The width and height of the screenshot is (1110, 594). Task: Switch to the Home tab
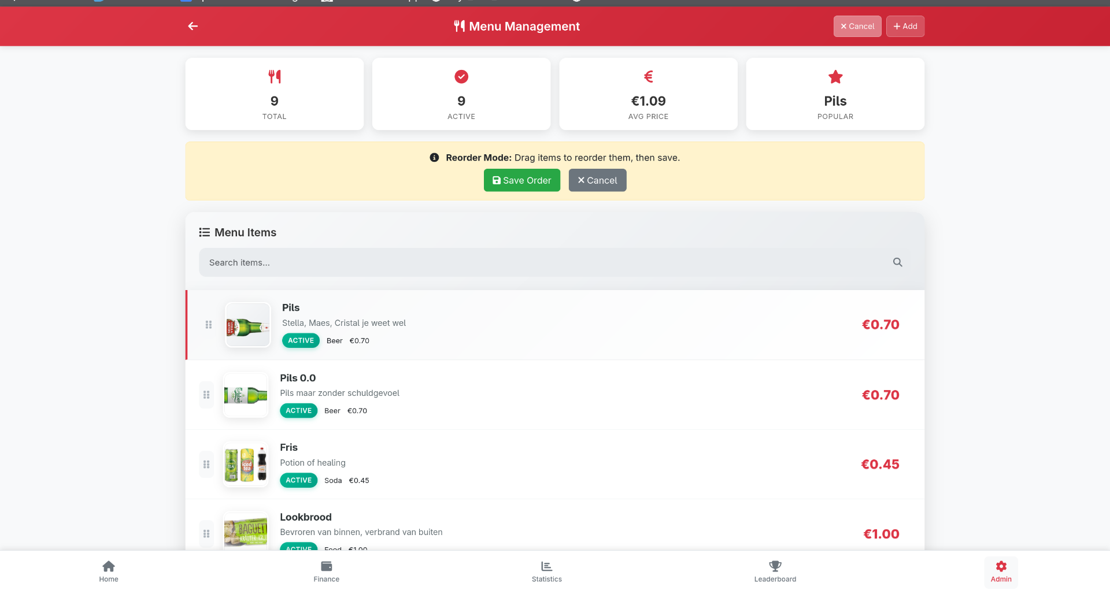[x=108, y=571]
